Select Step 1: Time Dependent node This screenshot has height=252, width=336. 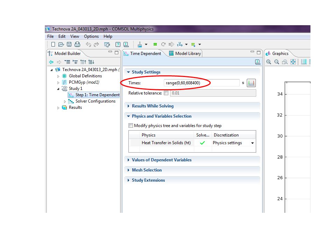click(97, 95)
